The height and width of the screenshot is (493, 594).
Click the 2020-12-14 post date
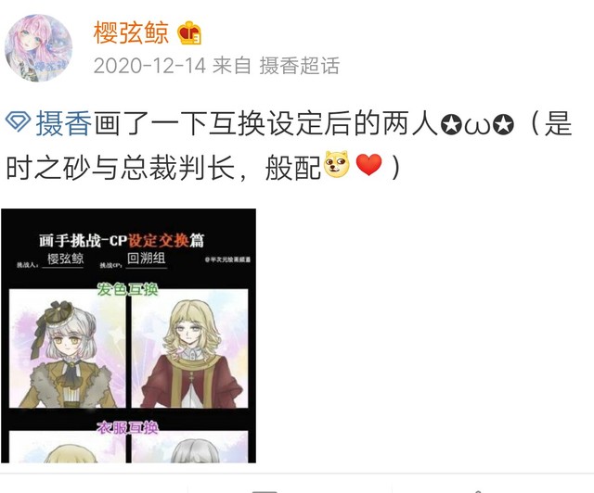tap(149, 66)
